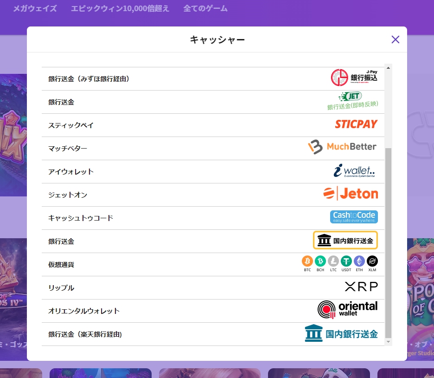The image size is (434, 378).
Task: Open the エピックウィン10,000倍超え tab
Action: (x=120, y=8)
